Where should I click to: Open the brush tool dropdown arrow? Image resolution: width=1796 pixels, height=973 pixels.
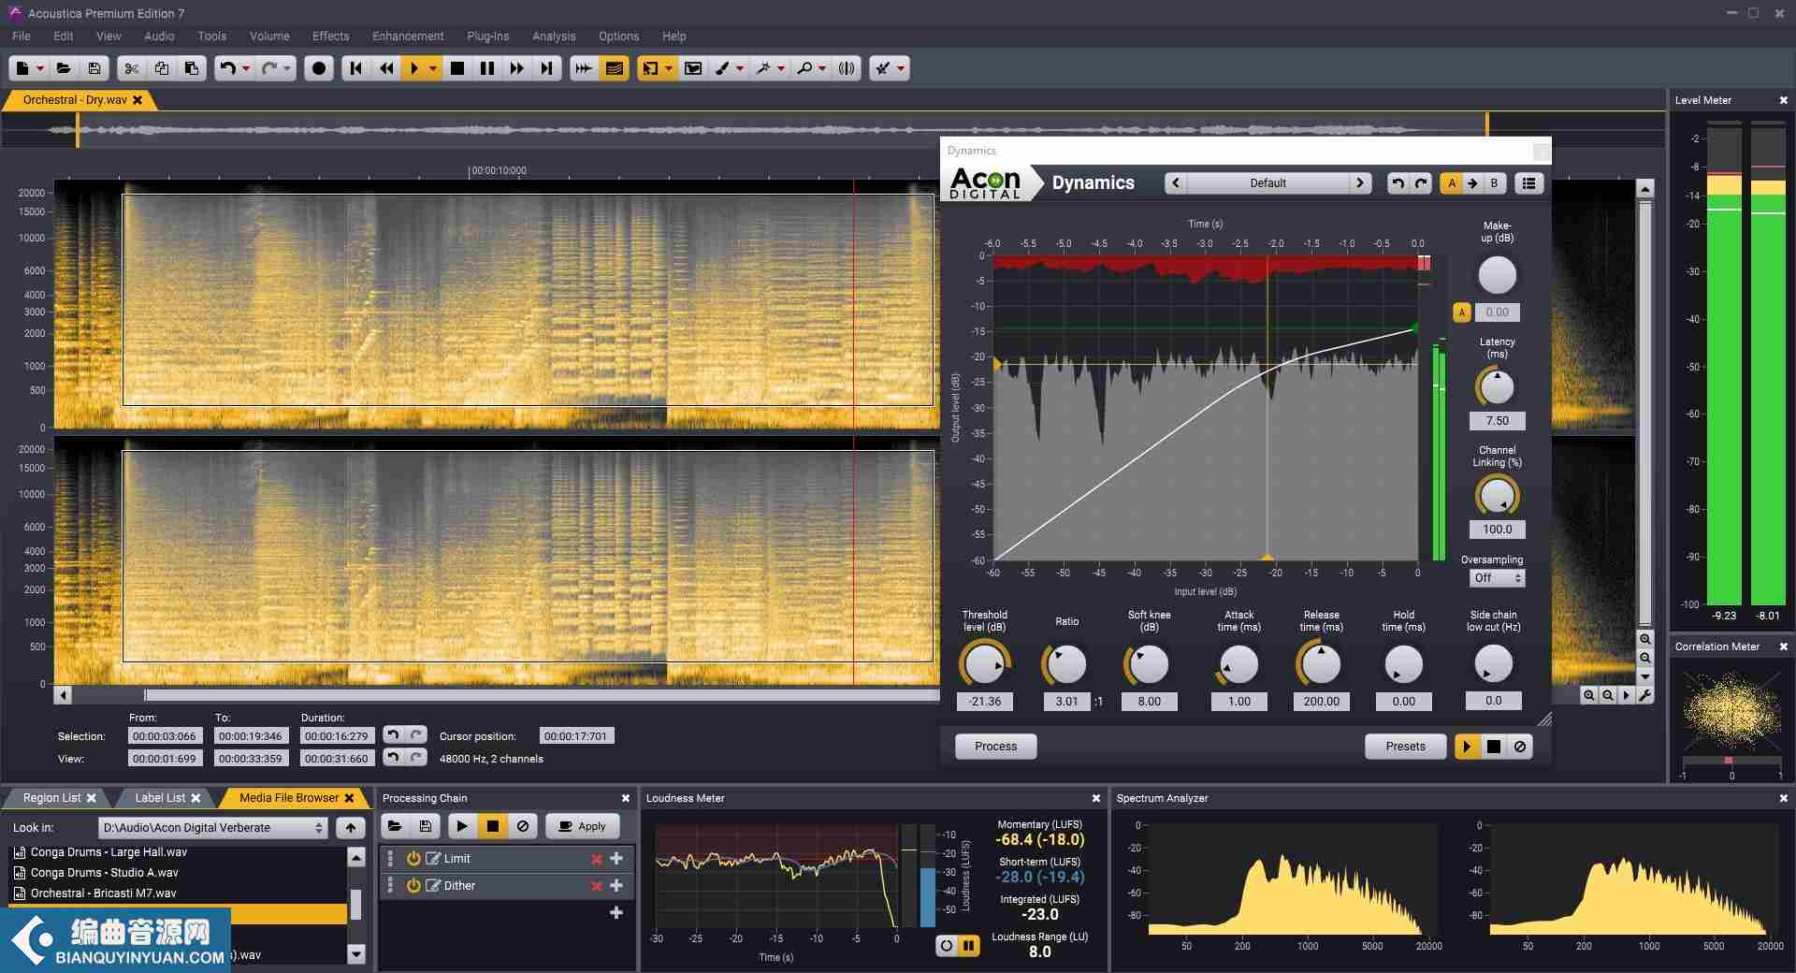pos(740,68)
